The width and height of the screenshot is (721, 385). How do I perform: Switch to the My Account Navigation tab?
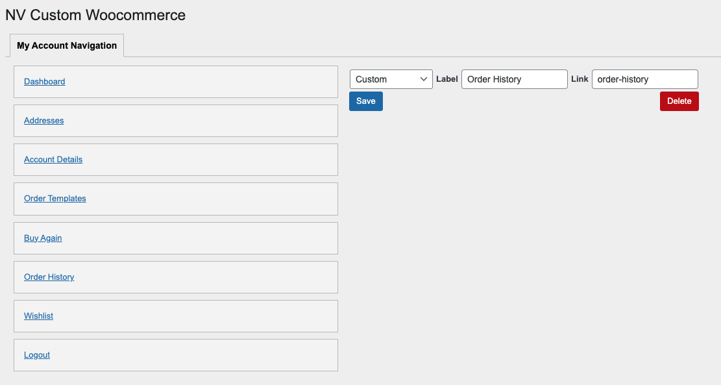tap(67, 45)
